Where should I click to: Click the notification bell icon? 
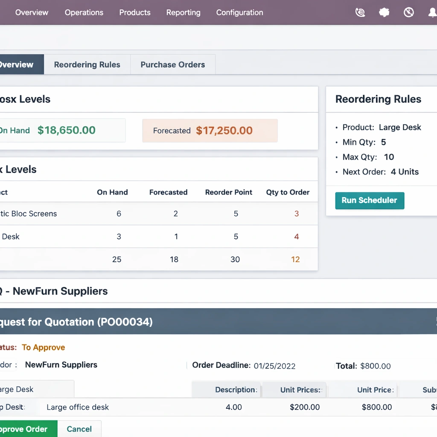[432, 12]
